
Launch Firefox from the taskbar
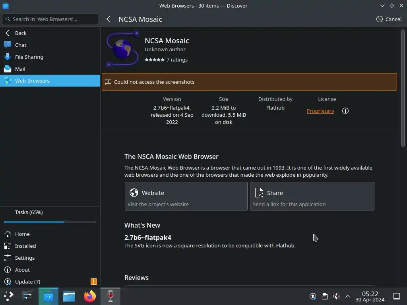coord(90,296)
